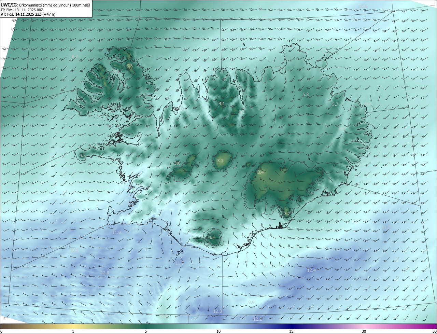The image size is (437, 334).
Task: Click the 5.7 value label
Action: tap(335, 105)
